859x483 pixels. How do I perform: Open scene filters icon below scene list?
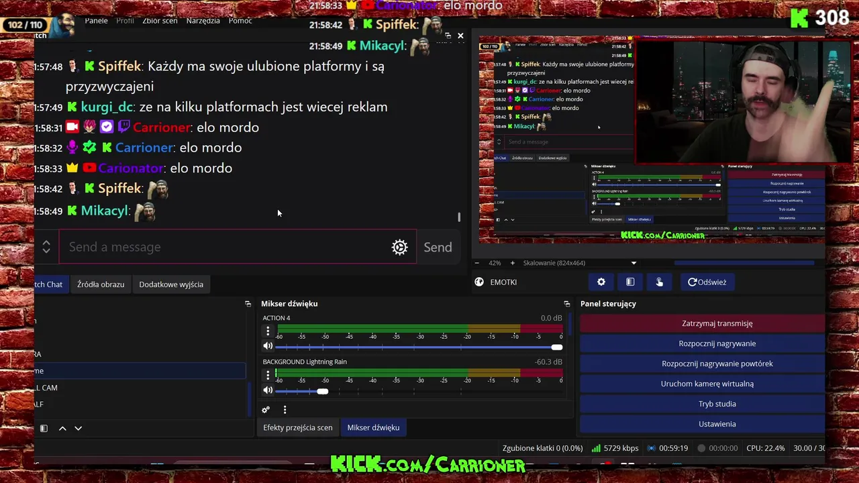point(44,428)
